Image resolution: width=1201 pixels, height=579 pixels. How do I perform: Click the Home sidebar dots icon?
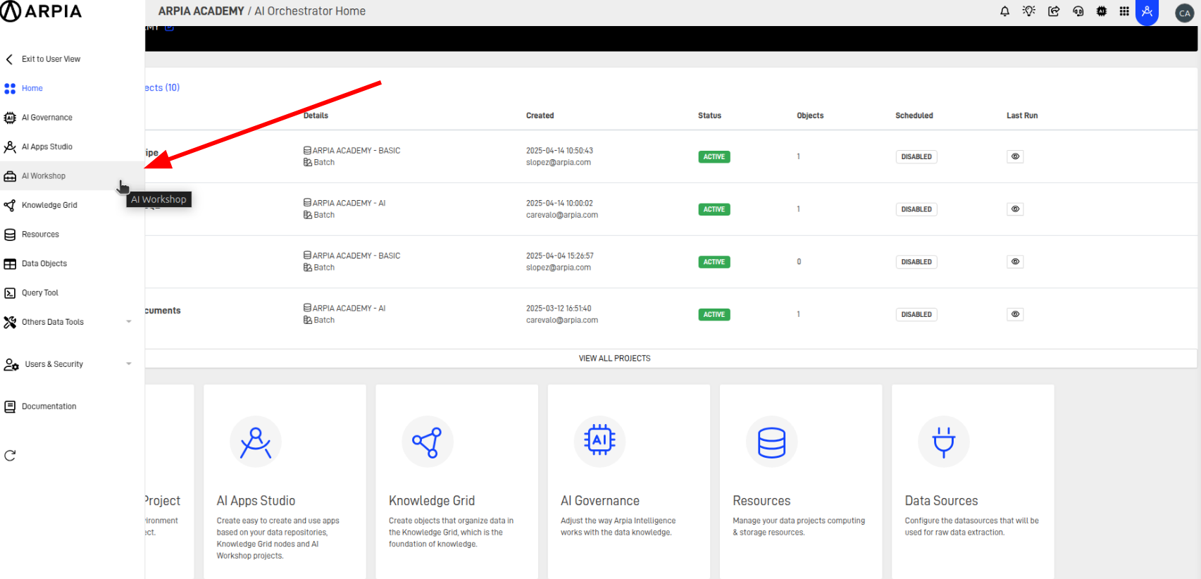[x=10, y=89]
